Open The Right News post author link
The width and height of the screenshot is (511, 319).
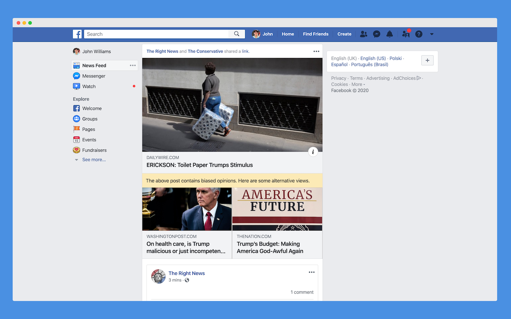(x=186, y=273)
